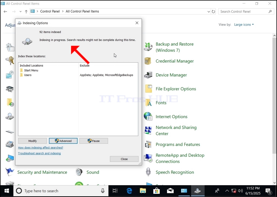The image size is (277, 197).
Task: Open Network and Sharing Center icon
Action: coord(148,130)
